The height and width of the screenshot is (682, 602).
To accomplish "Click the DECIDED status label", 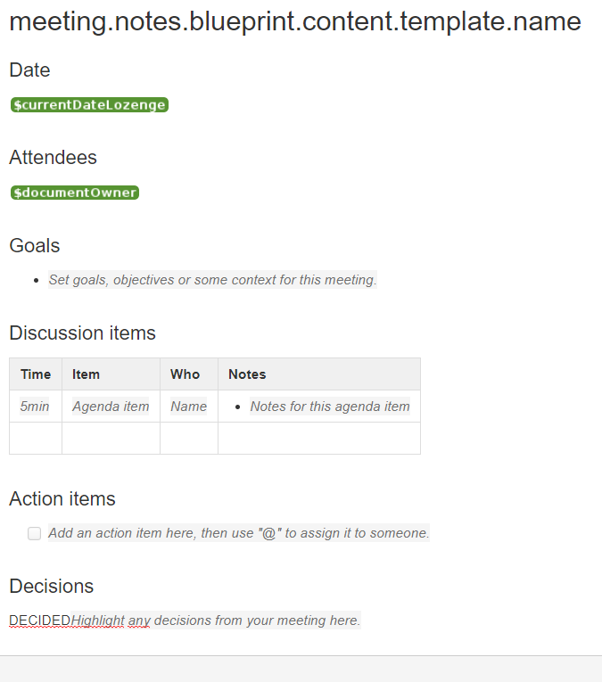I will [39, 620].
